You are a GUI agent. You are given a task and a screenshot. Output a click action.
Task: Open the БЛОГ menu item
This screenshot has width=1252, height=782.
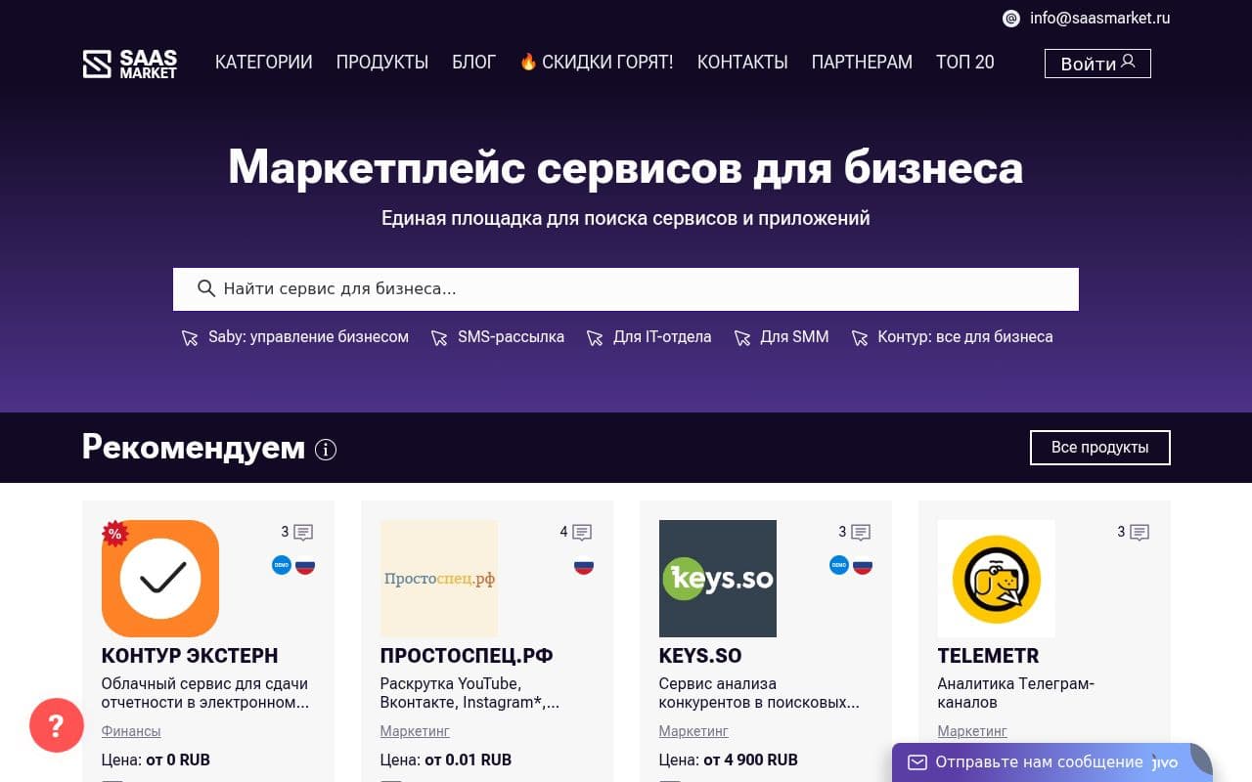473,62
